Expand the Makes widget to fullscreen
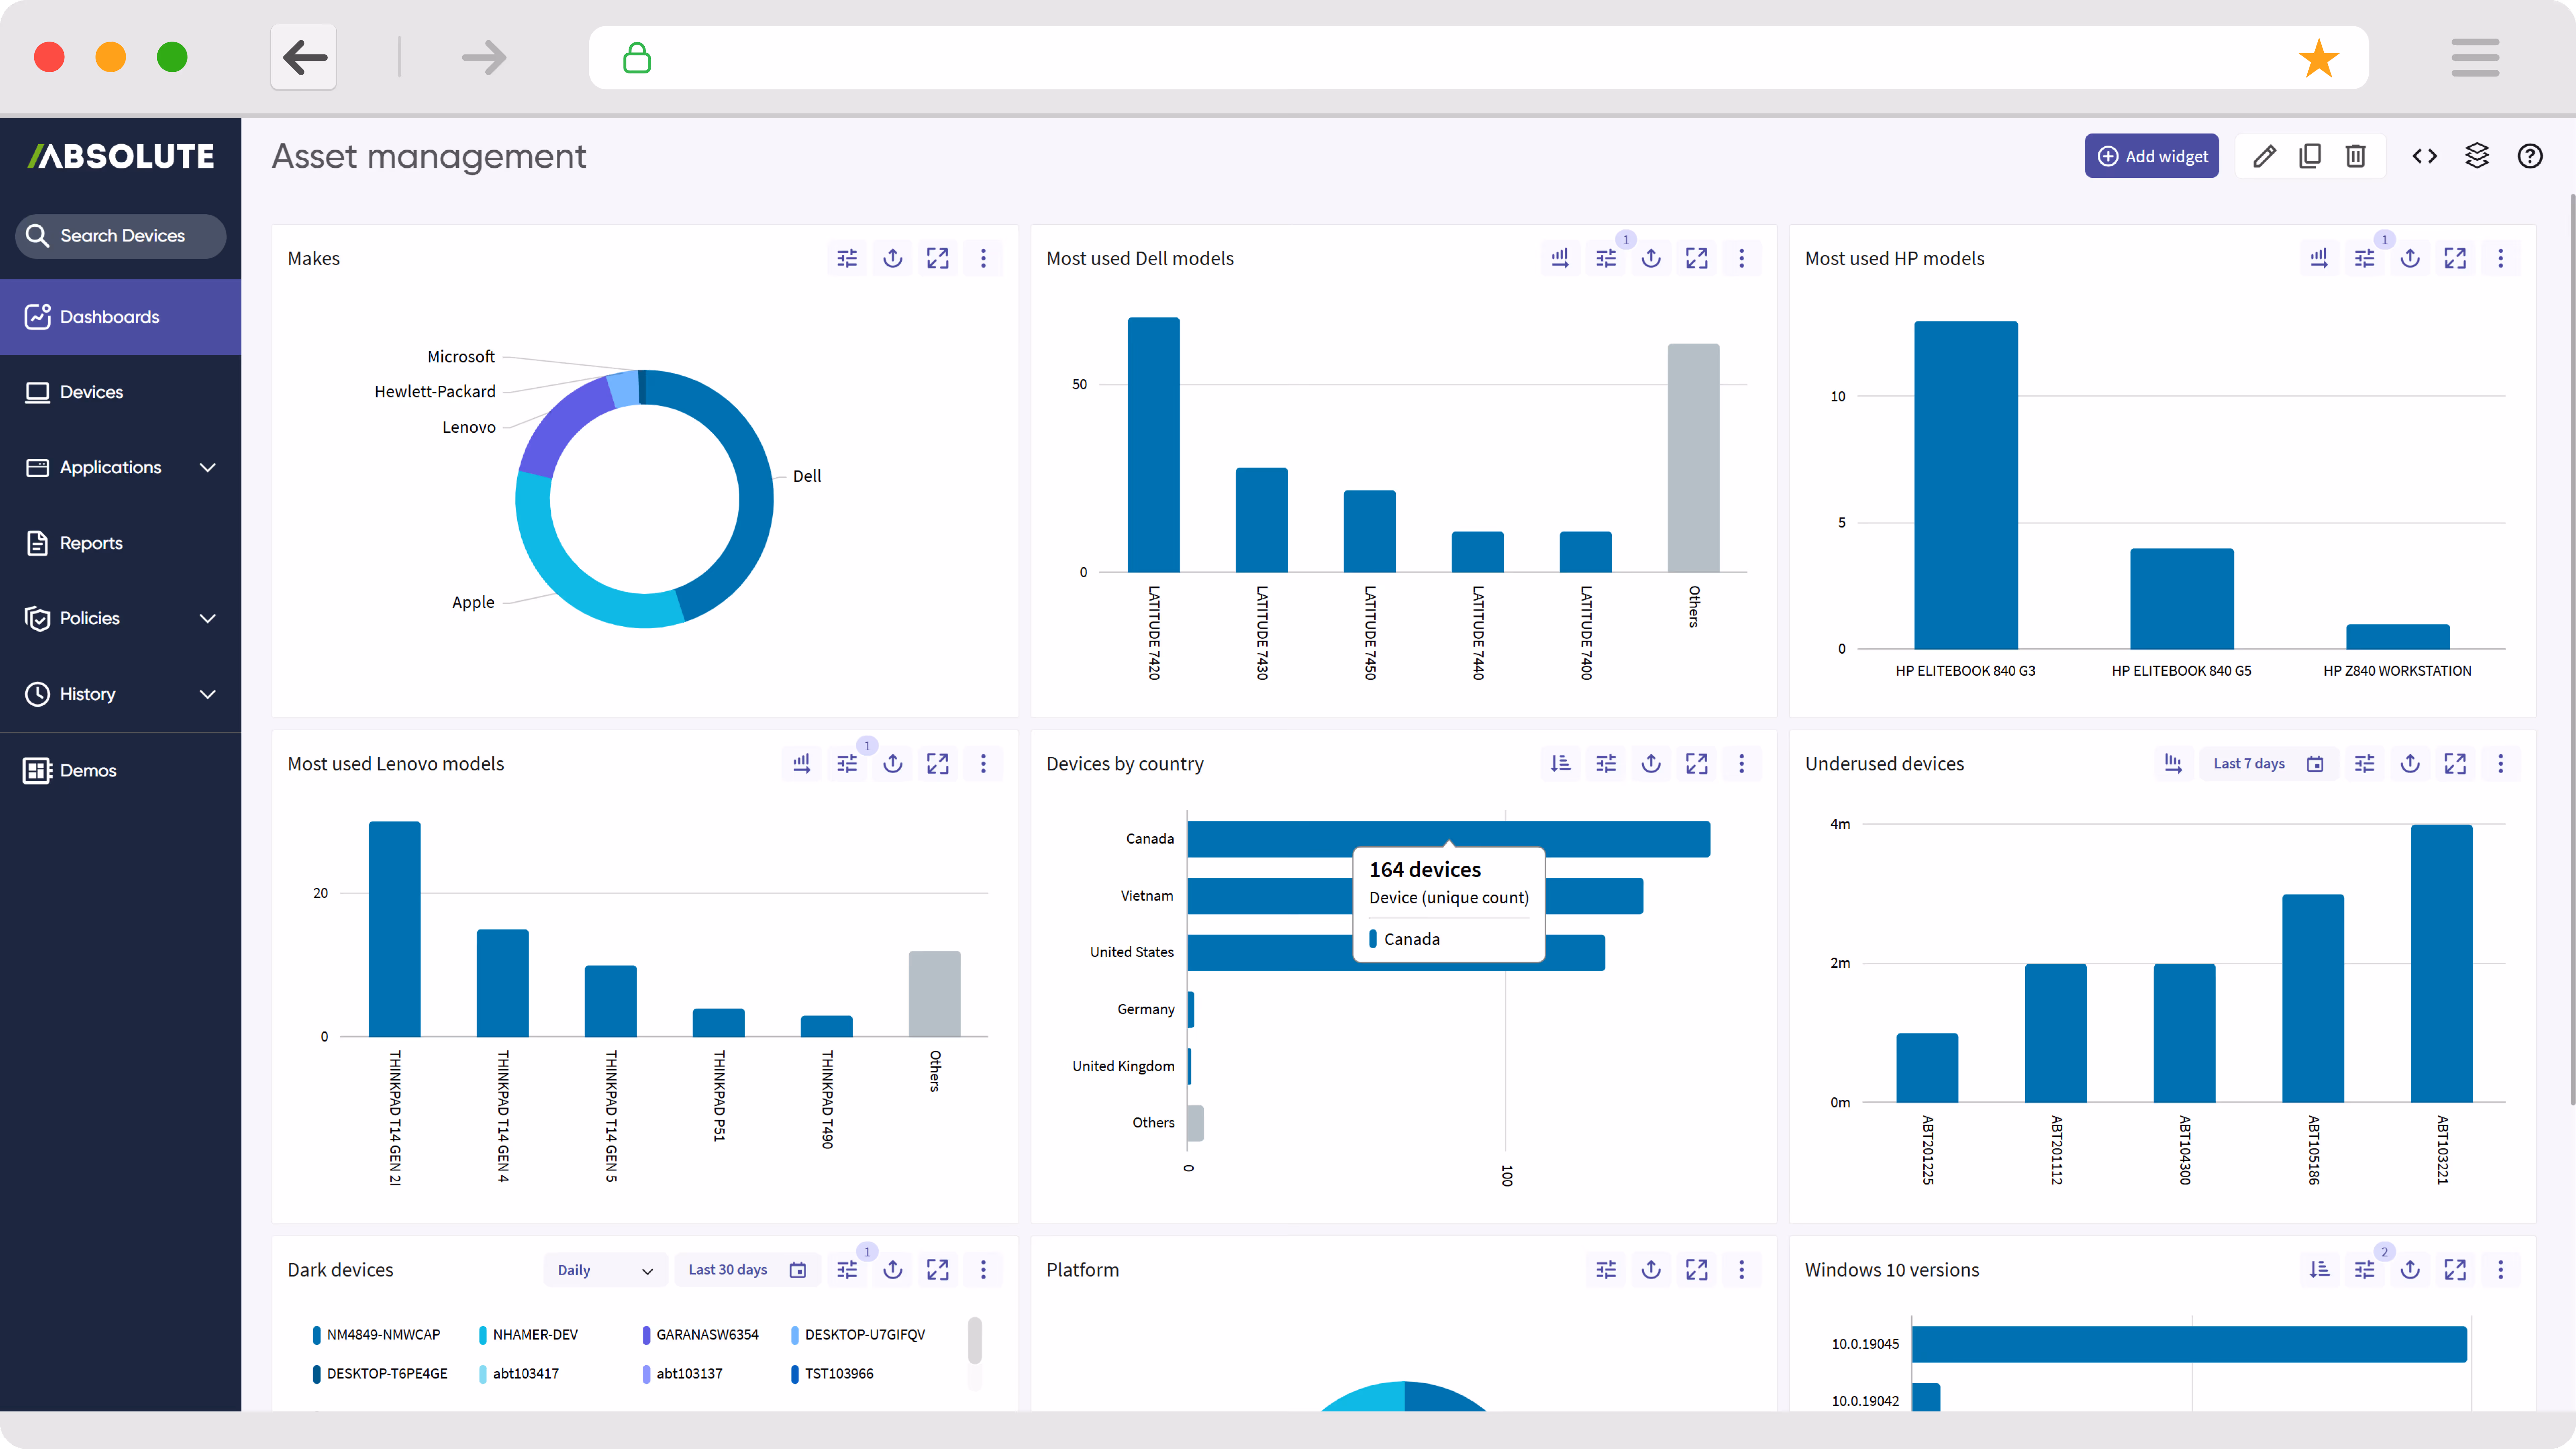This screenshot has width=2576, height=1449. (937, 258)
